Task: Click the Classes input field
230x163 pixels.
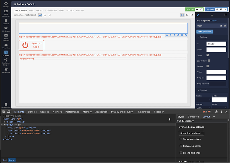Action: coord(216,50)
